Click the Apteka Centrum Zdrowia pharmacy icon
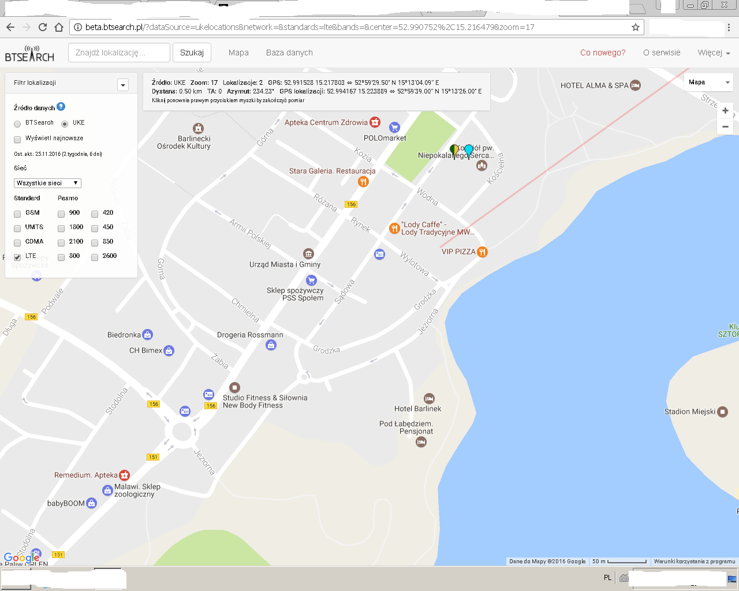739x591 pixels. (x=375, y=122)
